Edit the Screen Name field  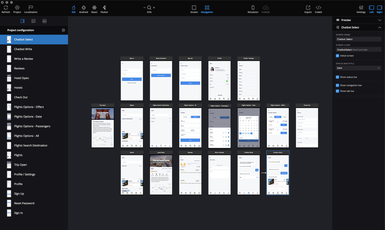[x=358, y=39]
